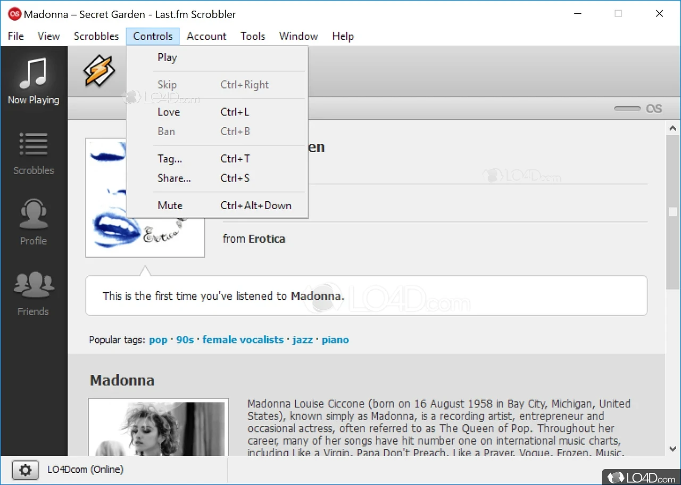Open the Now Playing sidebar view
681x485 pixels.
pyautogui.click(x=34, y=80)
